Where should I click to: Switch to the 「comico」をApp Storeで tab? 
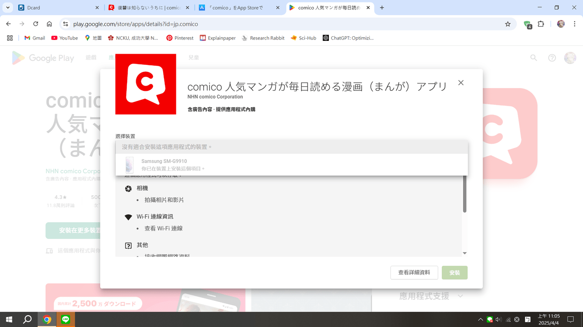coord(240,8)
